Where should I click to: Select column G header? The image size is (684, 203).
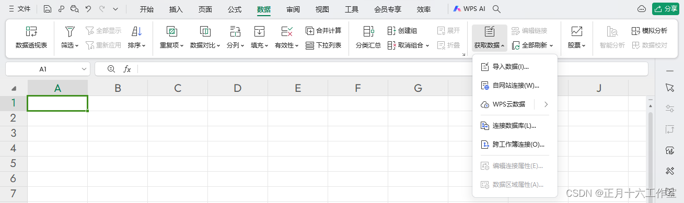pyautogui.click(x=418, y=88)
